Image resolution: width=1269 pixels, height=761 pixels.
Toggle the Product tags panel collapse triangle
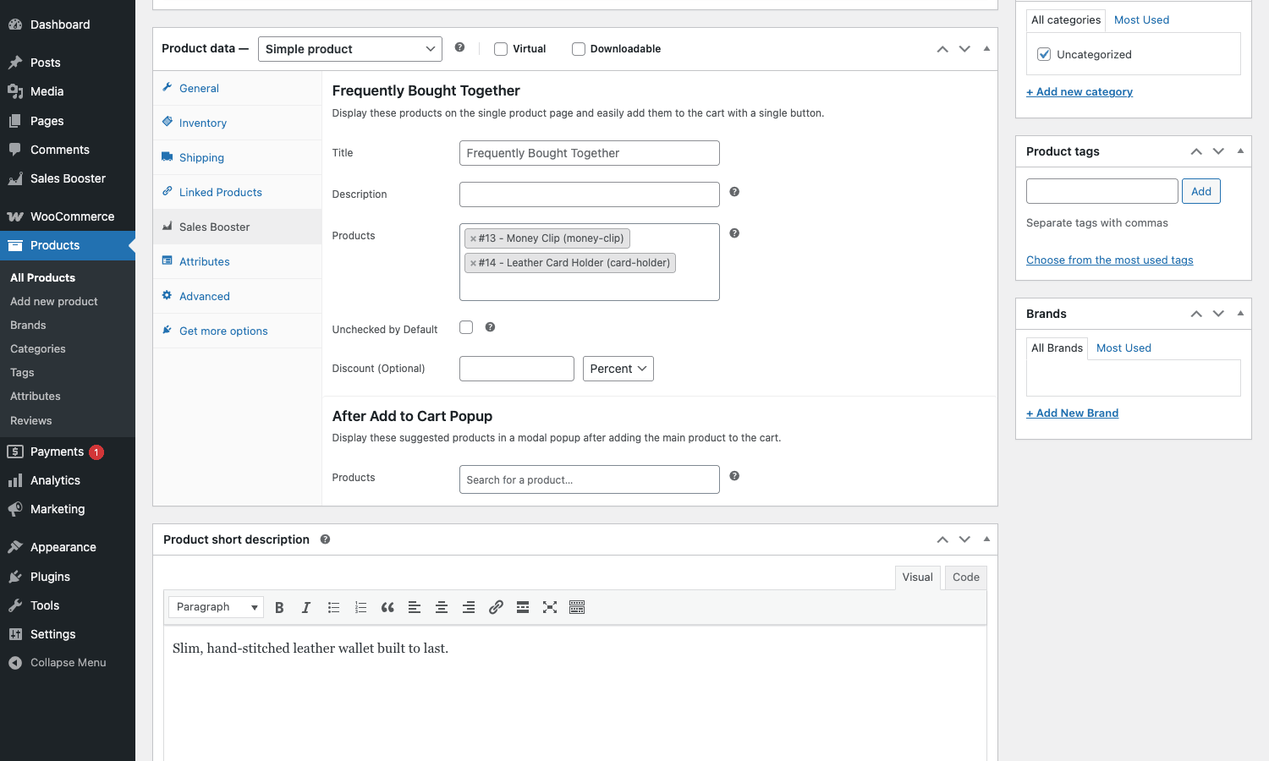click(1240, 151)
